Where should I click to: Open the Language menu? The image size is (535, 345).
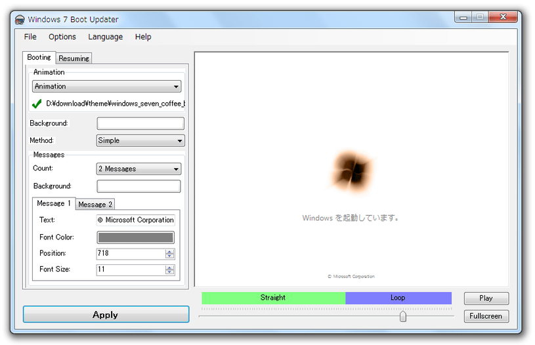106,37
